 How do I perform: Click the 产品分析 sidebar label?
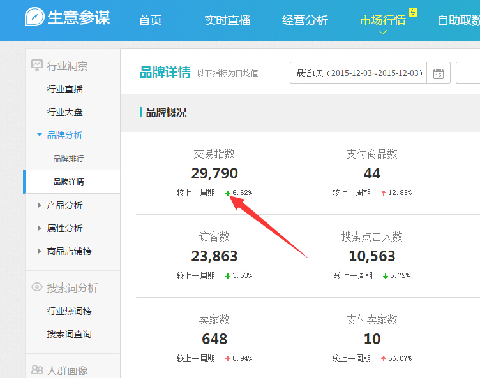(65, 205)
